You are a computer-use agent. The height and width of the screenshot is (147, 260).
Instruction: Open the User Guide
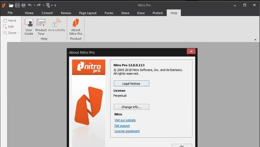pos(29,27)
